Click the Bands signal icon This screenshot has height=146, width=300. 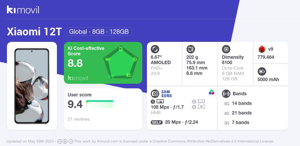[x=226, y=94]
